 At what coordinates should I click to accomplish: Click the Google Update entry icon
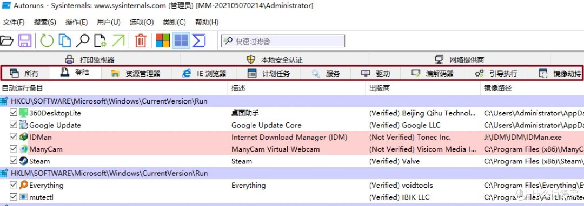[23, 125]
